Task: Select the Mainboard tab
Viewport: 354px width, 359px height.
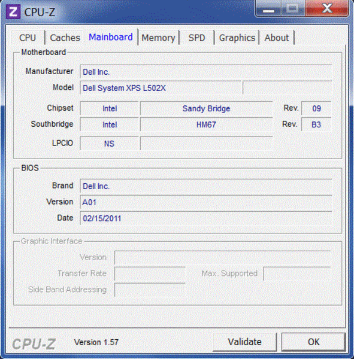Action: [111, 37]
